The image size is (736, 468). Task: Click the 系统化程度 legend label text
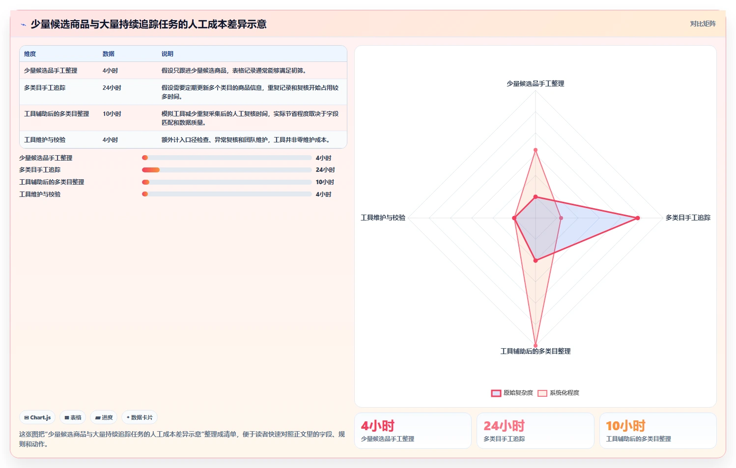click(564, 393)
